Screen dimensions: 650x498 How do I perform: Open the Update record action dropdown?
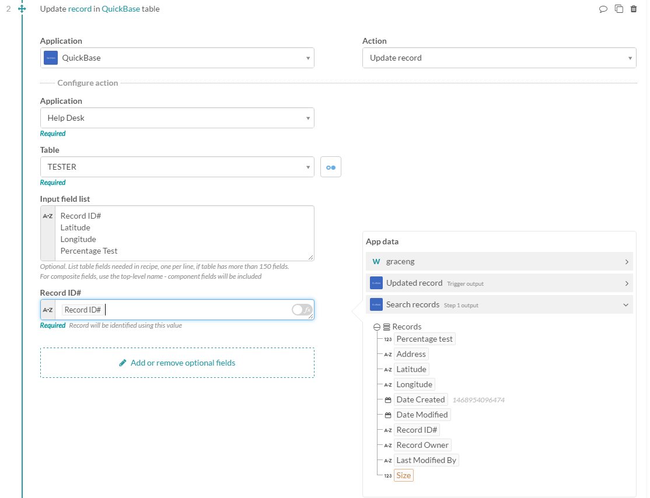coord(499,58)
